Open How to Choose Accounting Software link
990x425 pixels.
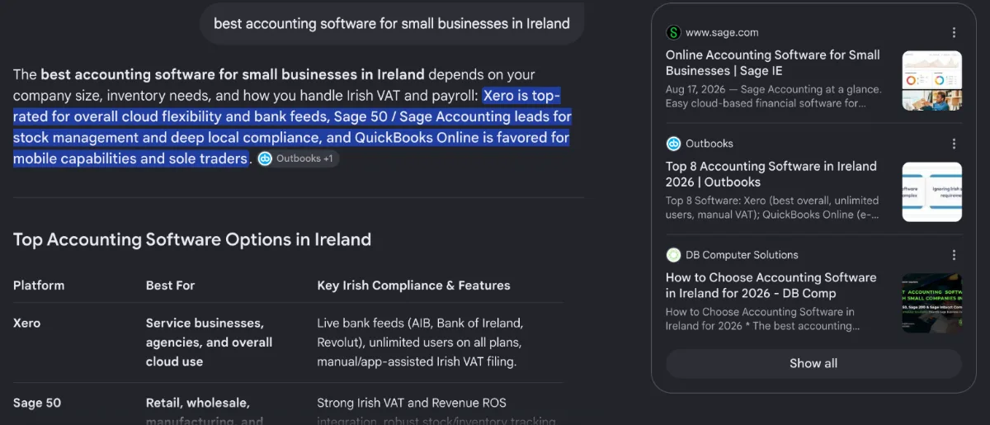coord(771,286)
